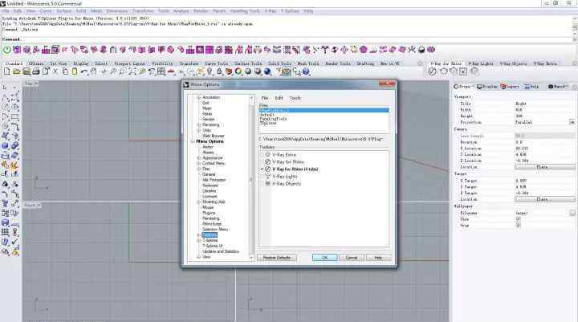578x322 pixels.
Task: Select the default entry in the Files list
Action: (x=267, y=115)
